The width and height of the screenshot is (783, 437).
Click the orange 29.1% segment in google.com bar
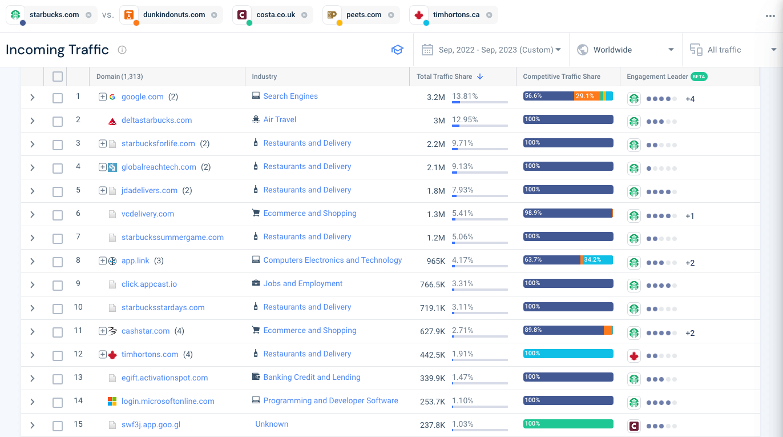click(x=587, y=96)
